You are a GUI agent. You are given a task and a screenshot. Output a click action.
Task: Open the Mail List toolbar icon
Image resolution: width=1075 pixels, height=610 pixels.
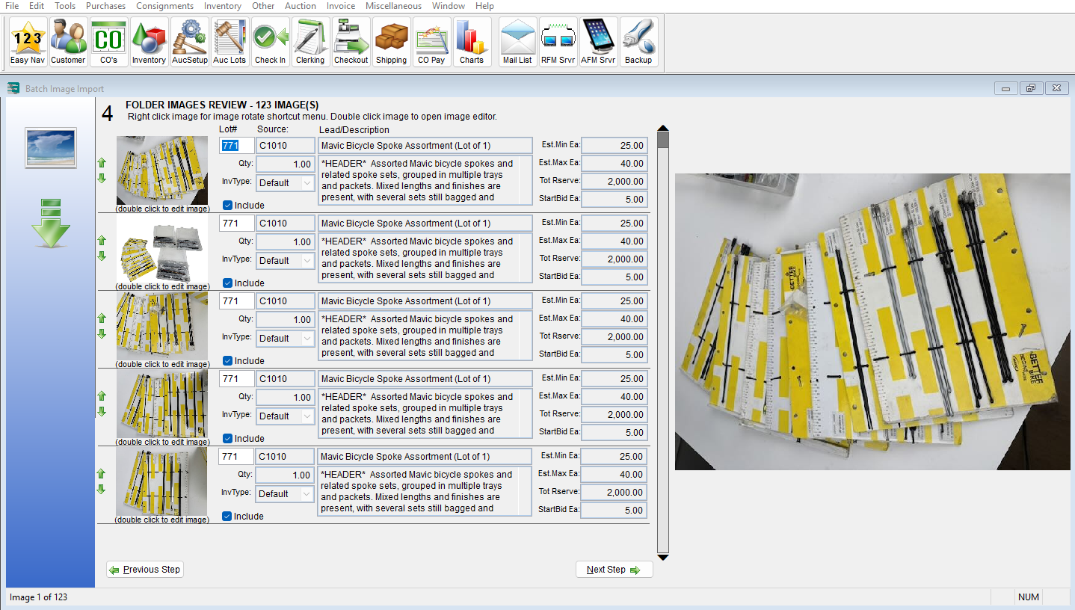tap(518, 43)
